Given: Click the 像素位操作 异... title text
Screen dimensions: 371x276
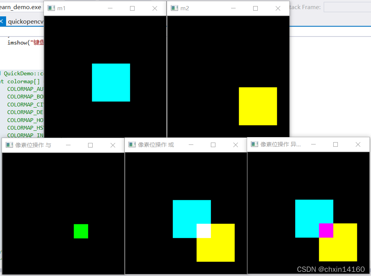Looking at the screenshot, I should (281, 144).
